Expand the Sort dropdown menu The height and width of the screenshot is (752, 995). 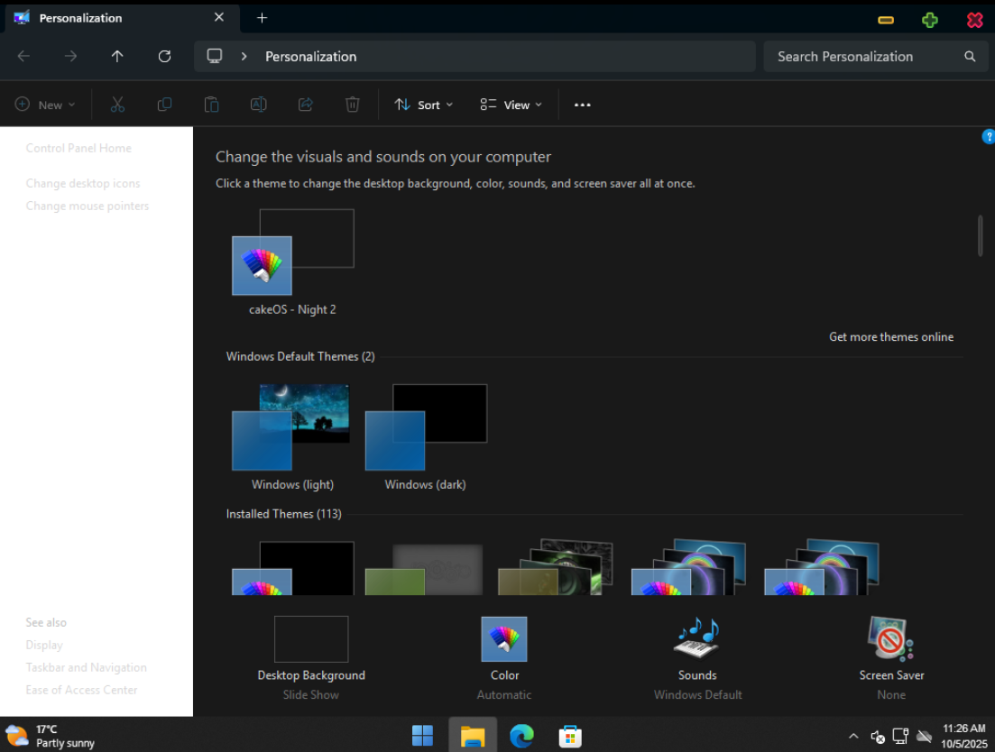pyautogui.click(x=424, y=105)
